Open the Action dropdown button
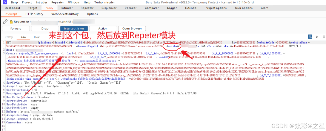This screenshot has height=131, width=326. [103, 28]
